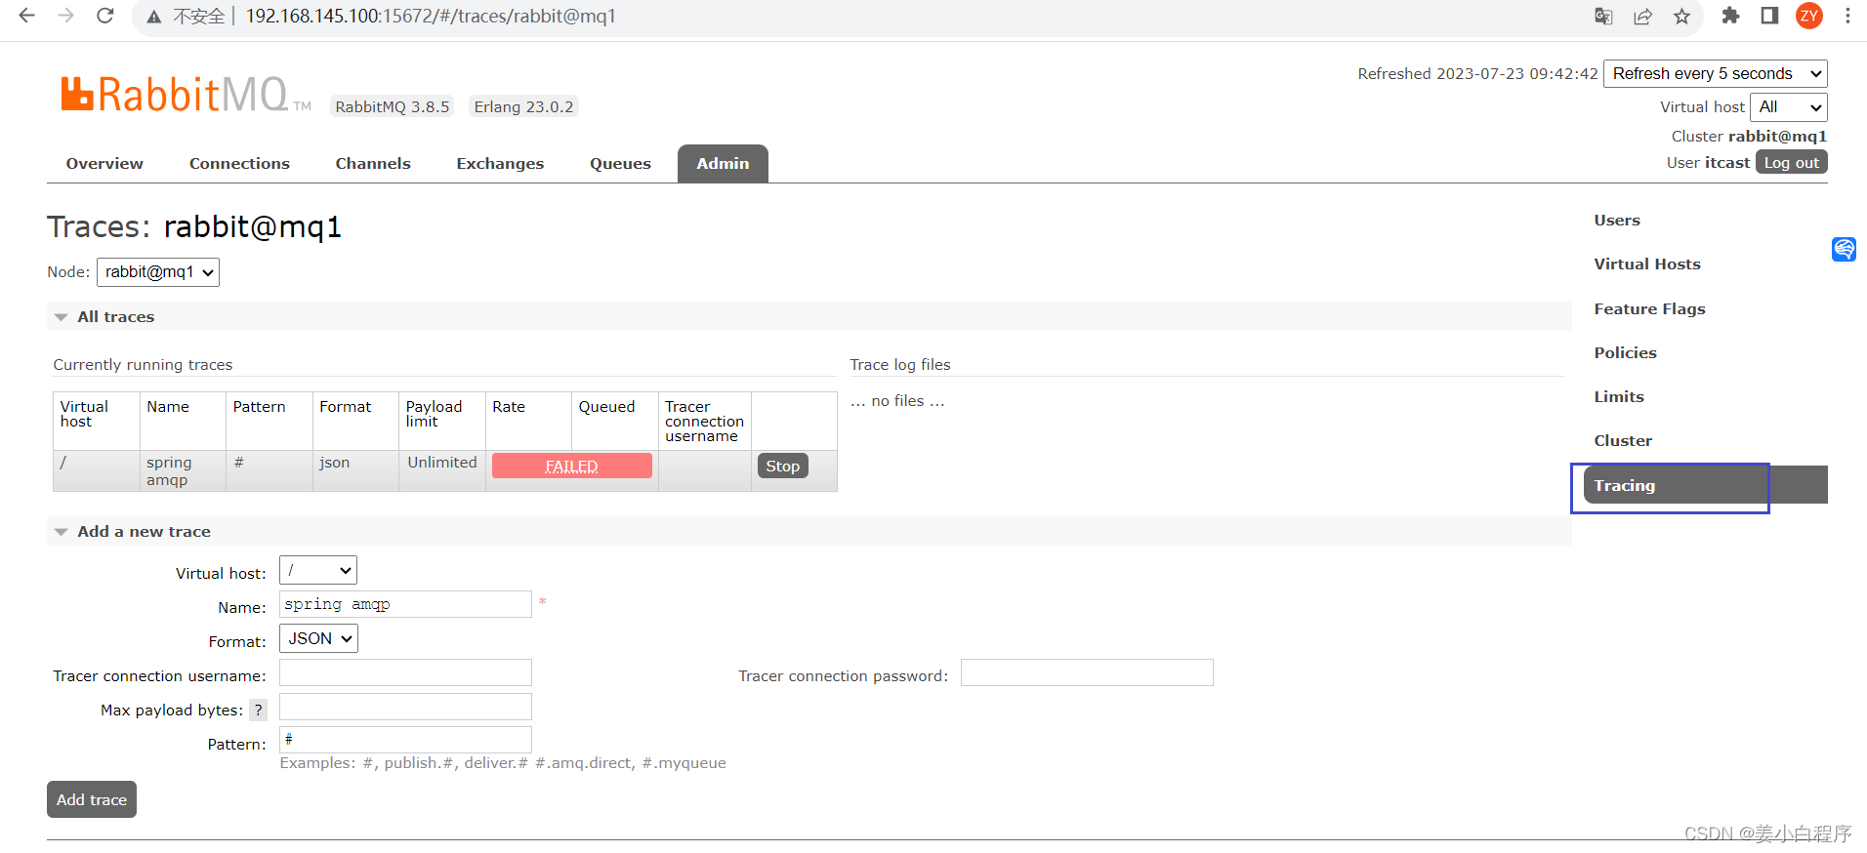Switch to the Channels tab

click(x=373, y=164)
